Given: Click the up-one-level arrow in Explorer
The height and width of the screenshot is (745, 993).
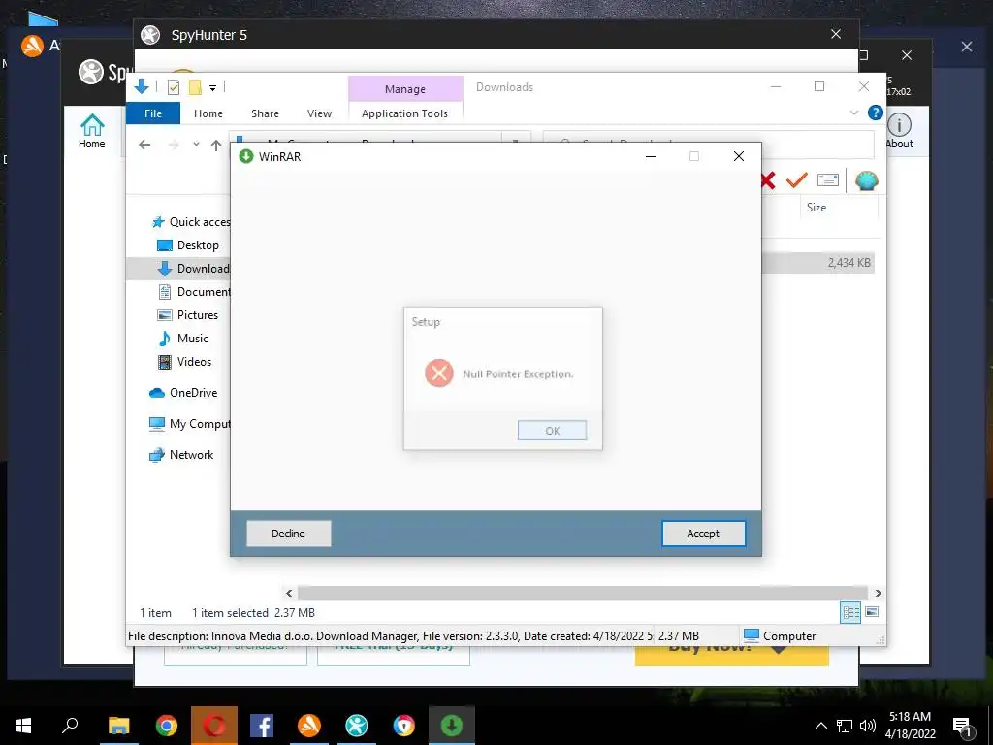Looking at the screenshot, I should (216, 146).
